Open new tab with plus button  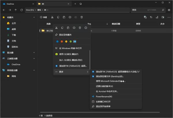75,4
